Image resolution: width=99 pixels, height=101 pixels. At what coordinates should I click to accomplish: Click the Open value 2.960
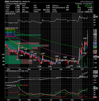18,6
